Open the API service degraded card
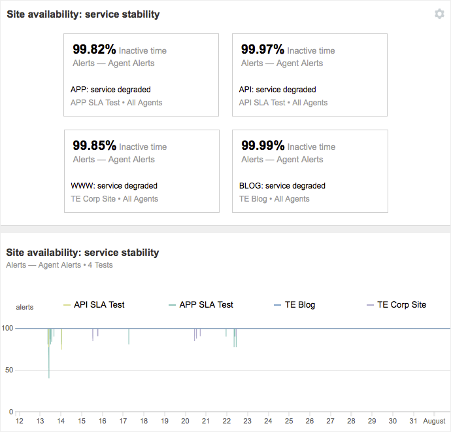 (309, 75)
